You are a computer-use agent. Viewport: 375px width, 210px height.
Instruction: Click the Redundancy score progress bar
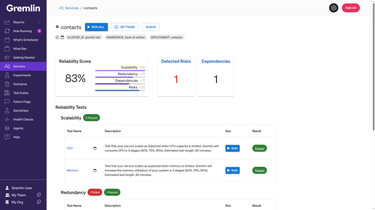(120, 77)
